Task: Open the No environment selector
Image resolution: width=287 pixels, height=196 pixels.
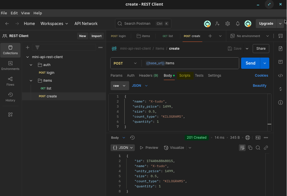Action: tap(250, 36)
